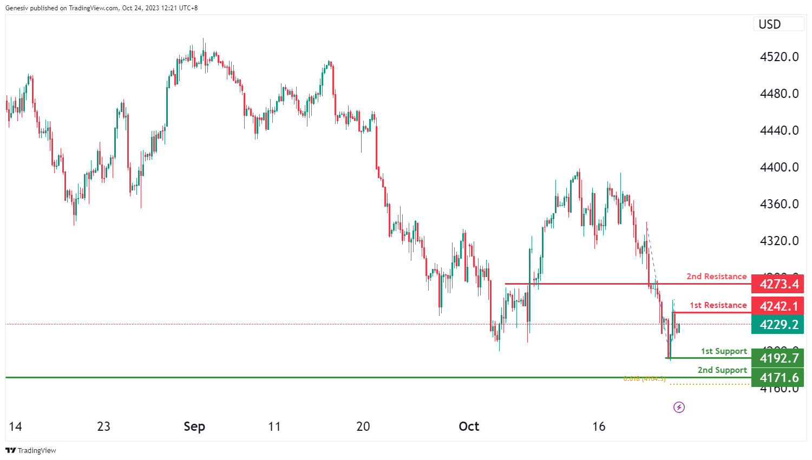The image size is (812, 460).
Task: Click the "Oct" date axis label
Action: pyautogui.click(x=469, y=426)
